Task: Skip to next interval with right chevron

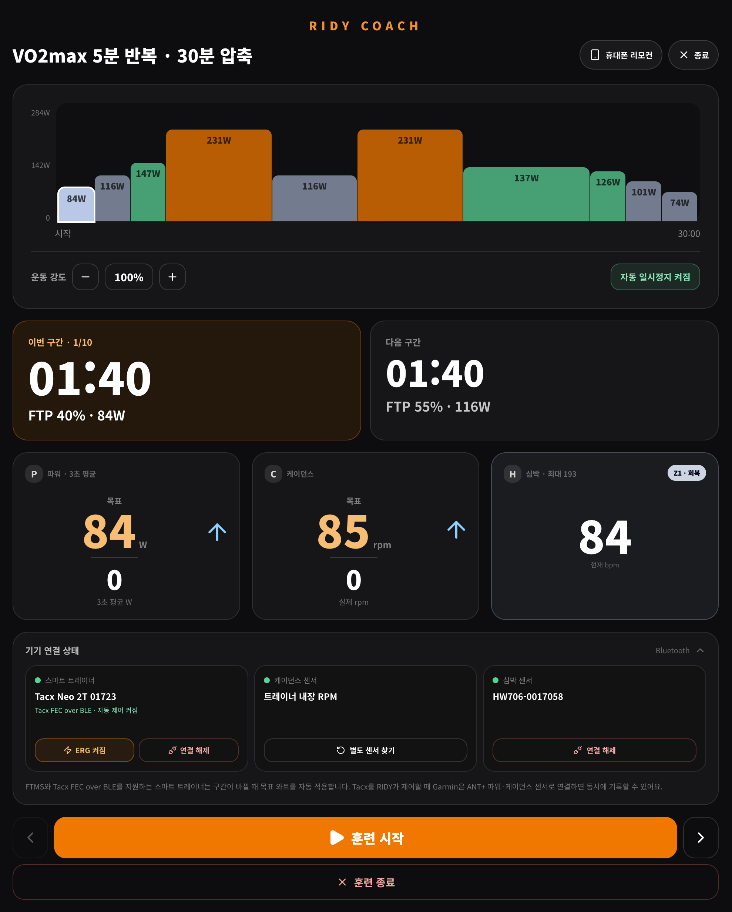Action: pos(701,838)
